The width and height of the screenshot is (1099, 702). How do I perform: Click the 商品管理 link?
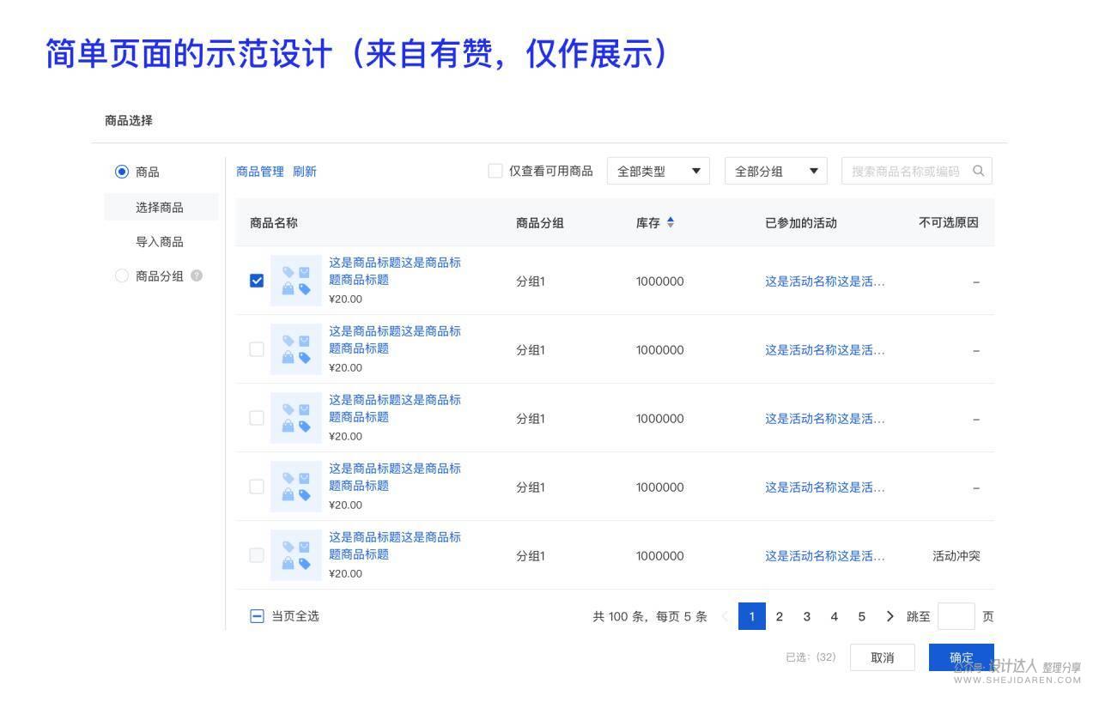(x=260, y=172)
